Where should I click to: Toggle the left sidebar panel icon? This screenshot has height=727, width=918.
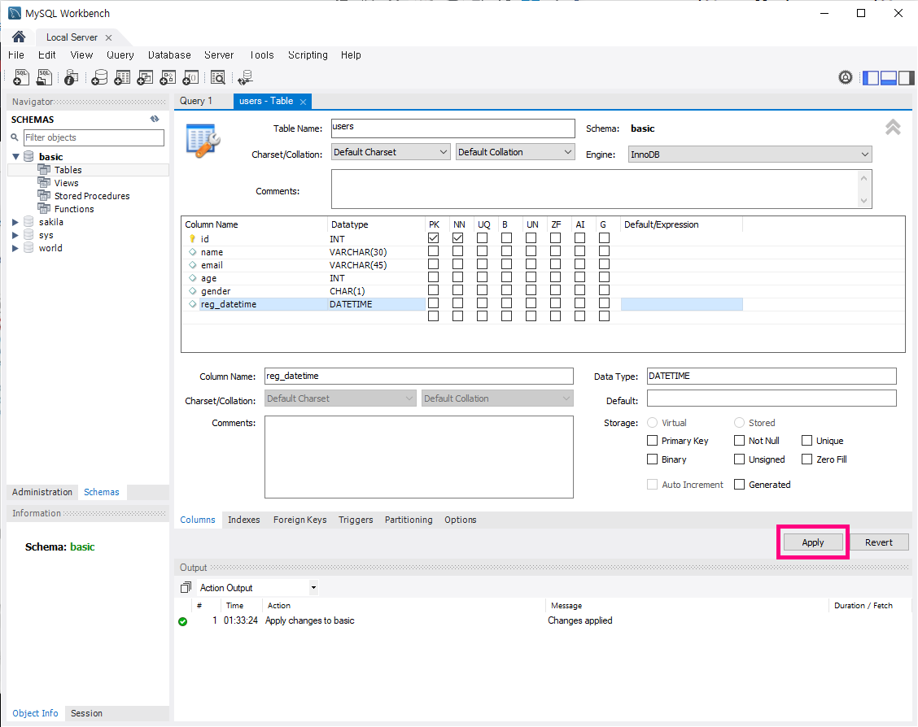coord(871,77)
